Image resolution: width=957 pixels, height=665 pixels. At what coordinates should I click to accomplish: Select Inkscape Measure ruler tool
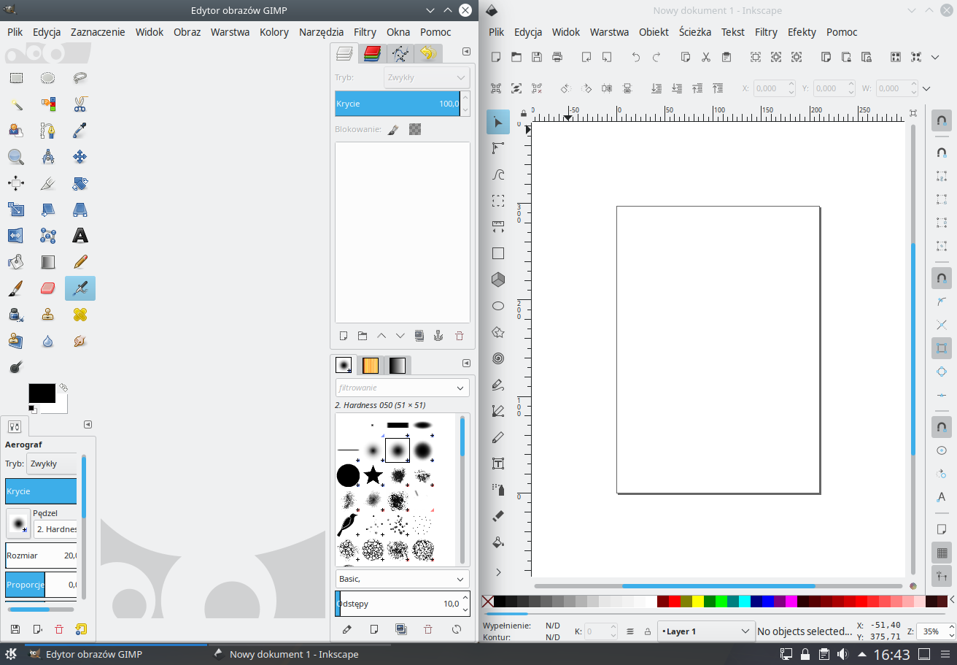[x=498, y=227]
